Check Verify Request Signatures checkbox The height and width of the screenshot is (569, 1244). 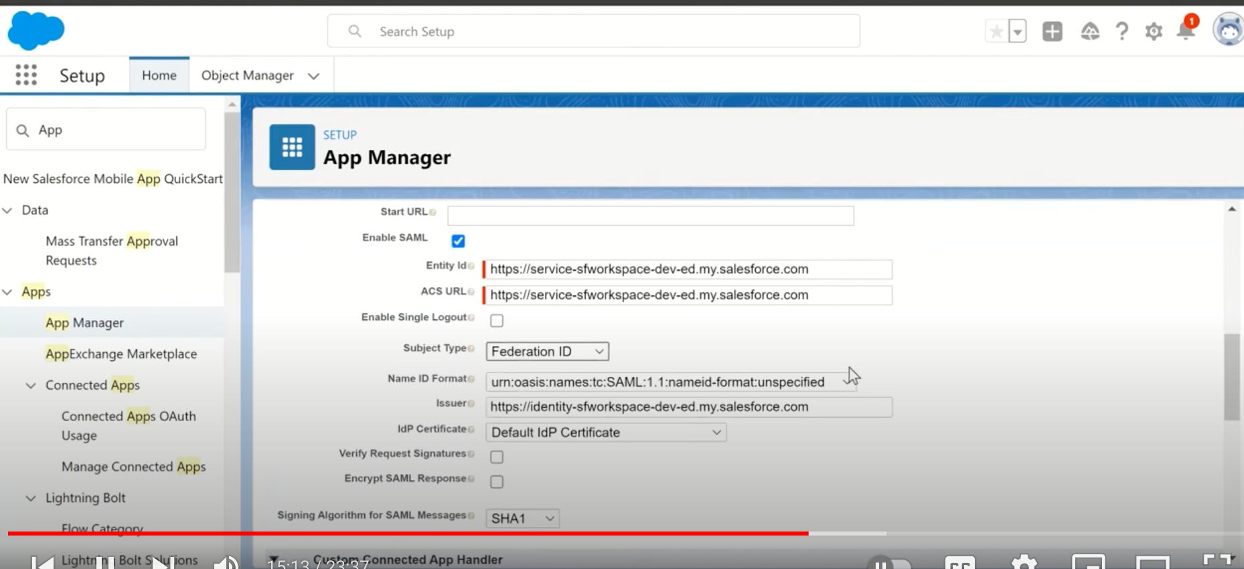(497, 457)
